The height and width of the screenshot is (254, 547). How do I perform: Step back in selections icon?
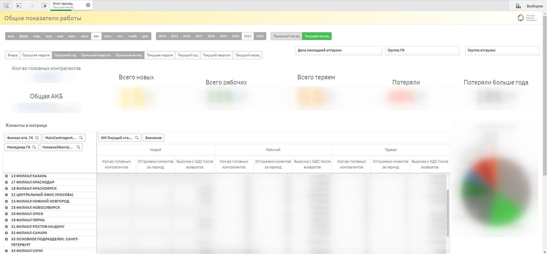pyautogui.click(x=19, y=6)
